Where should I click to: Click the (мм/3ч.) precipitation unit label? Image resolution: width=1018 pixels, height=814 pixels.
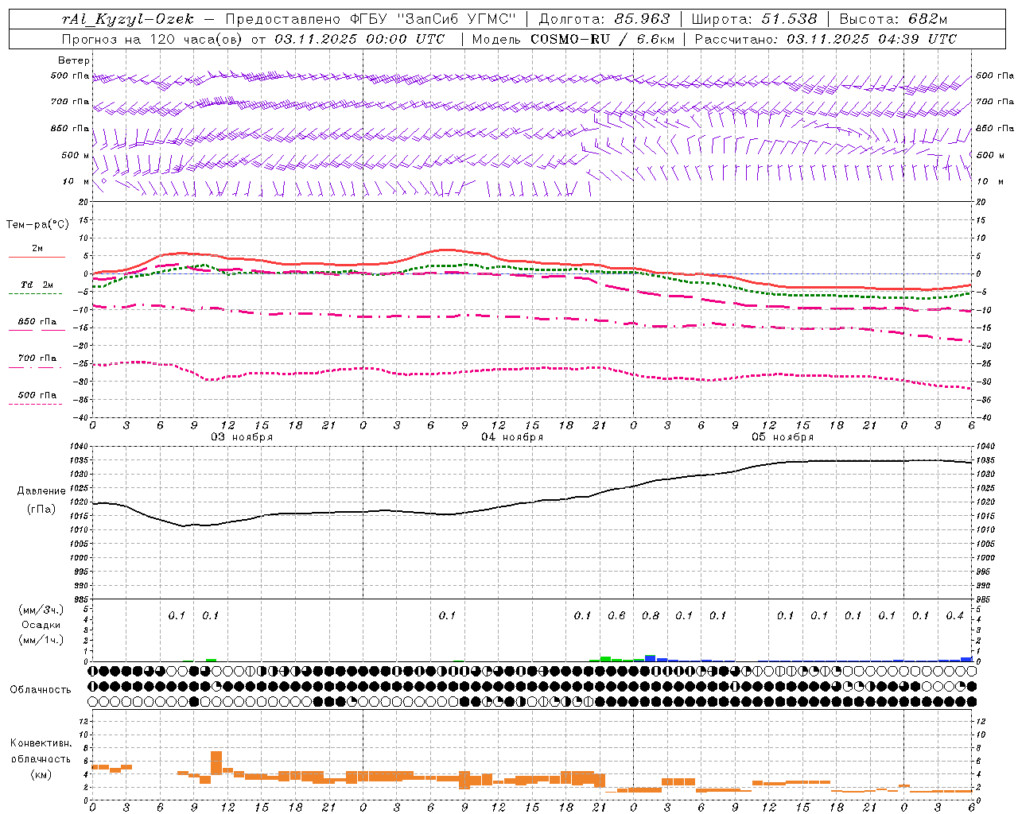(41, 610)
